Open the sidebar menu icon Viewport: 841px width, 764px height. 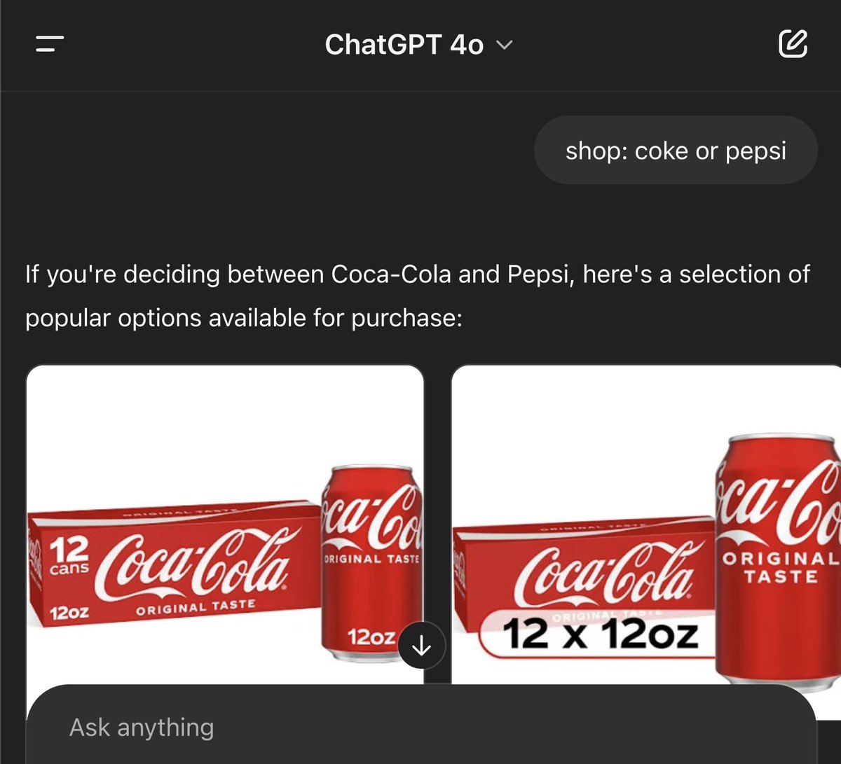(x=50, y=45)
